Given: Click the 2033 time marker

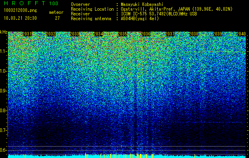Looking at the screenshot, I should 74,34.
